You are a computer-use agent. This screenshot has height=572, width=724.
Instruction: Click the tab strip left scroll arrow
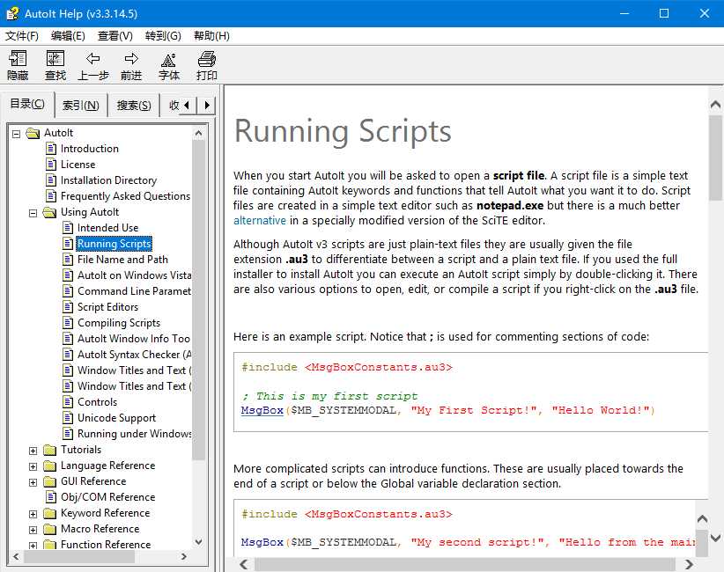click(x=187, y=106)
